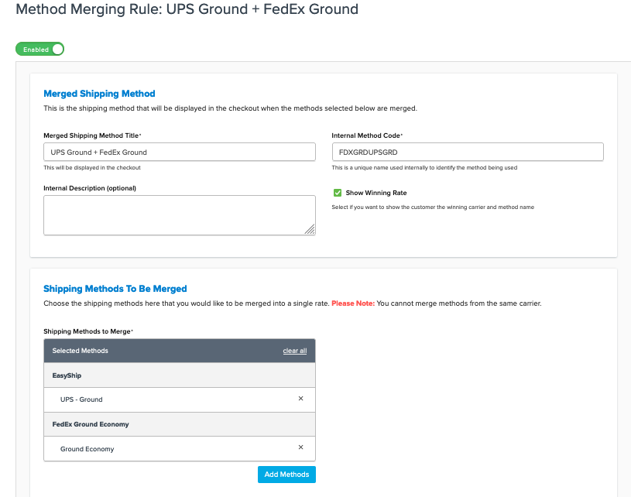This screenshot has height=497, width=631.
Task: Click the Selected Methods list header
Action: click(81, 351)
